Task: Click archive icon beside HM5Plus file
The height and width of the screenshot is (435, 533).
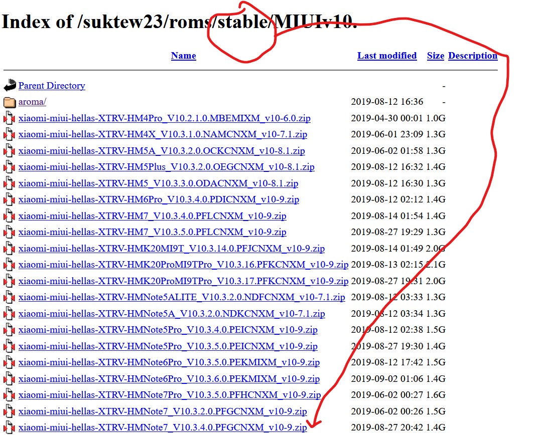Action: click(9, 167)
